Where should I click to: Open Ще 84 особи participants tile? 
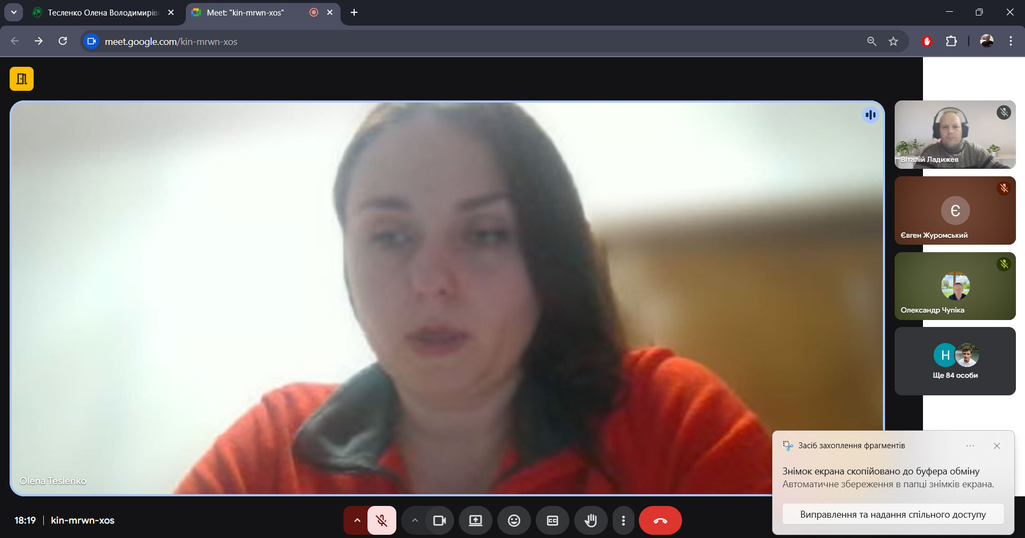click(x=955, y=362)
